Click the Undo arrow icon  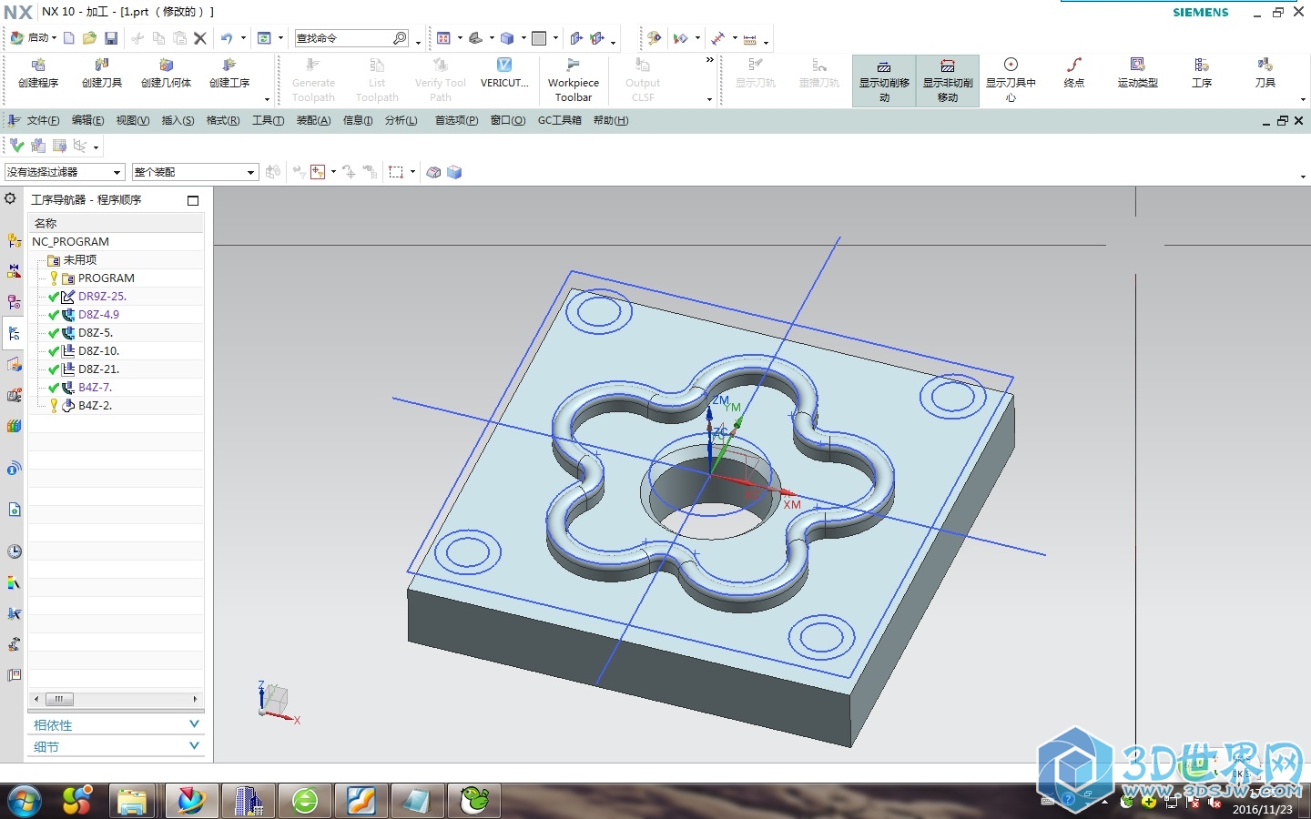227,38
